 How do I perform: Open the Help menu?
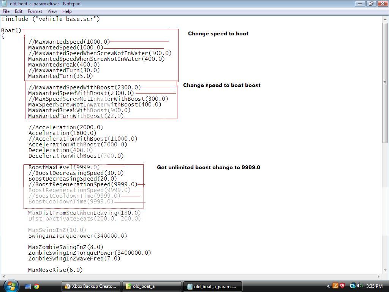tap(67, 11)
